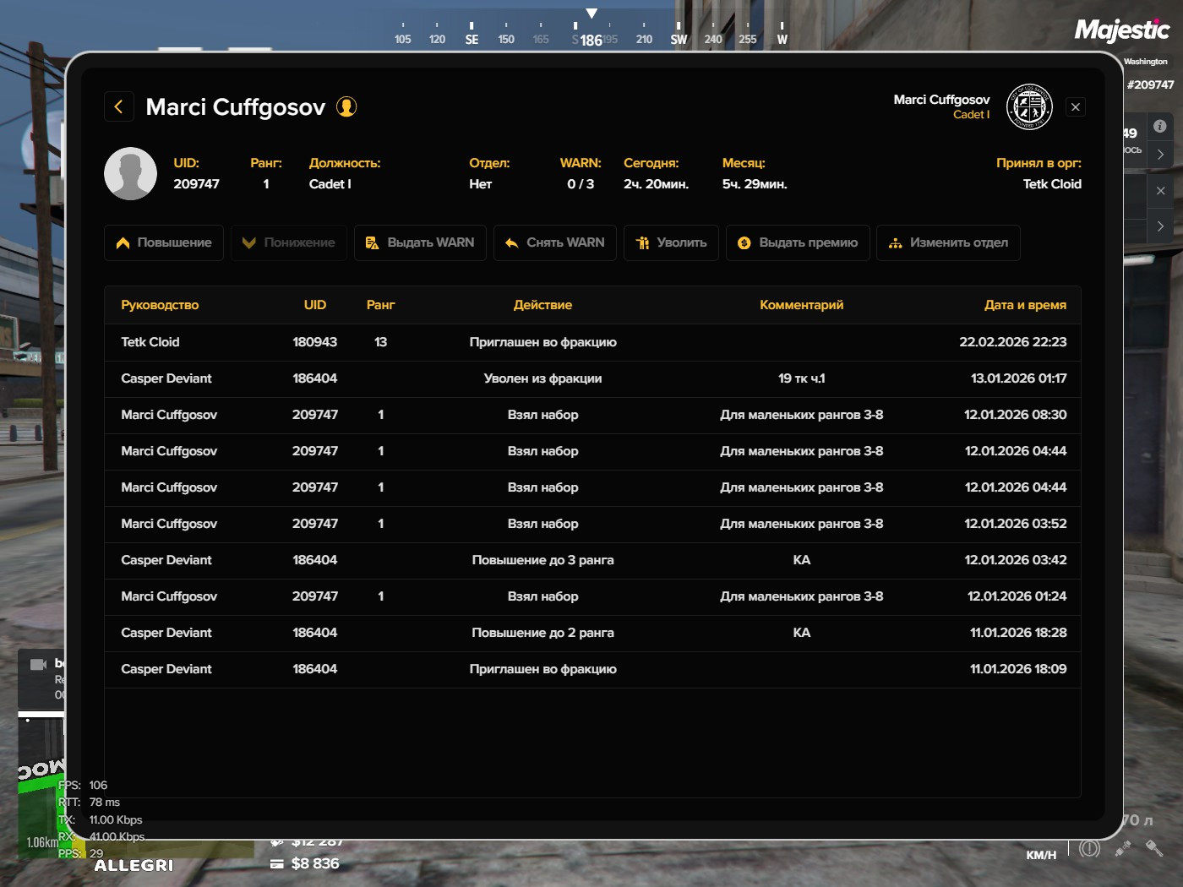Image resolution: width=1183 pixels, height=887 pixels.
Task: Close the tablet window with X
Action: pyautogui.click(x=1076, y=107)
